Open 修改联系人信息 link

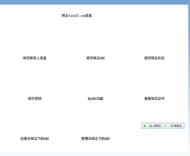pos(35,58)
